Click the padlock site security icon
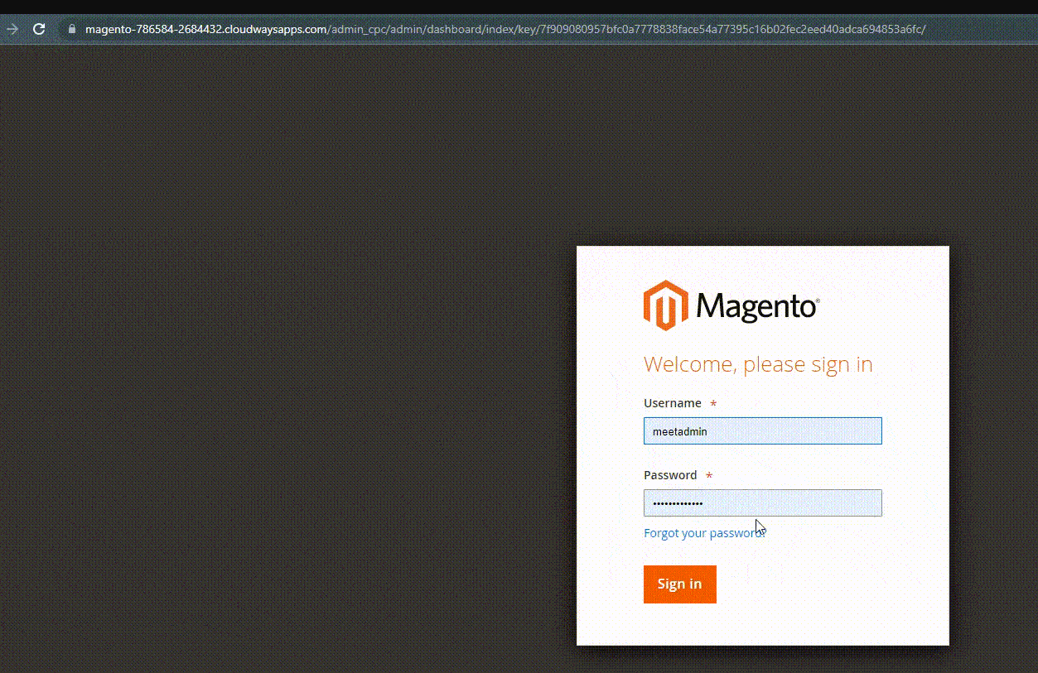This screenshot has width=1038, height=673. (71, 28)
